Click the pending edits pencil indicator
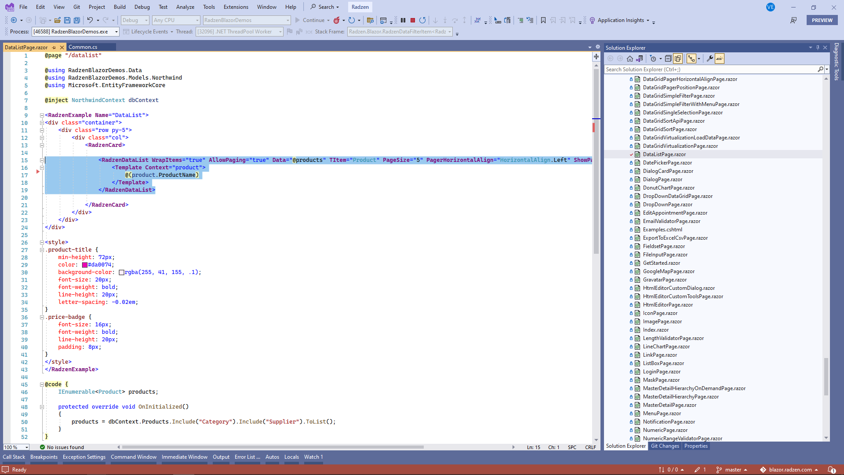This screenshot has width=844, height=475. tap(700, 470)
